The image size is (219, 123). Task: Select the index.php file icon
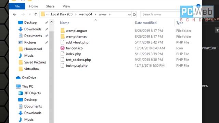63,54
